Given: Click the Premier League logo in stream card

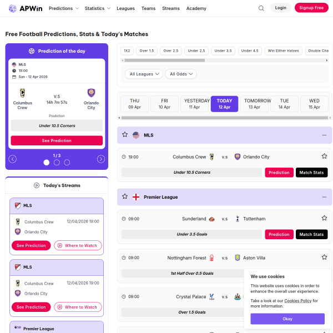Looking at the screenshot, I should tap(18, 327).
